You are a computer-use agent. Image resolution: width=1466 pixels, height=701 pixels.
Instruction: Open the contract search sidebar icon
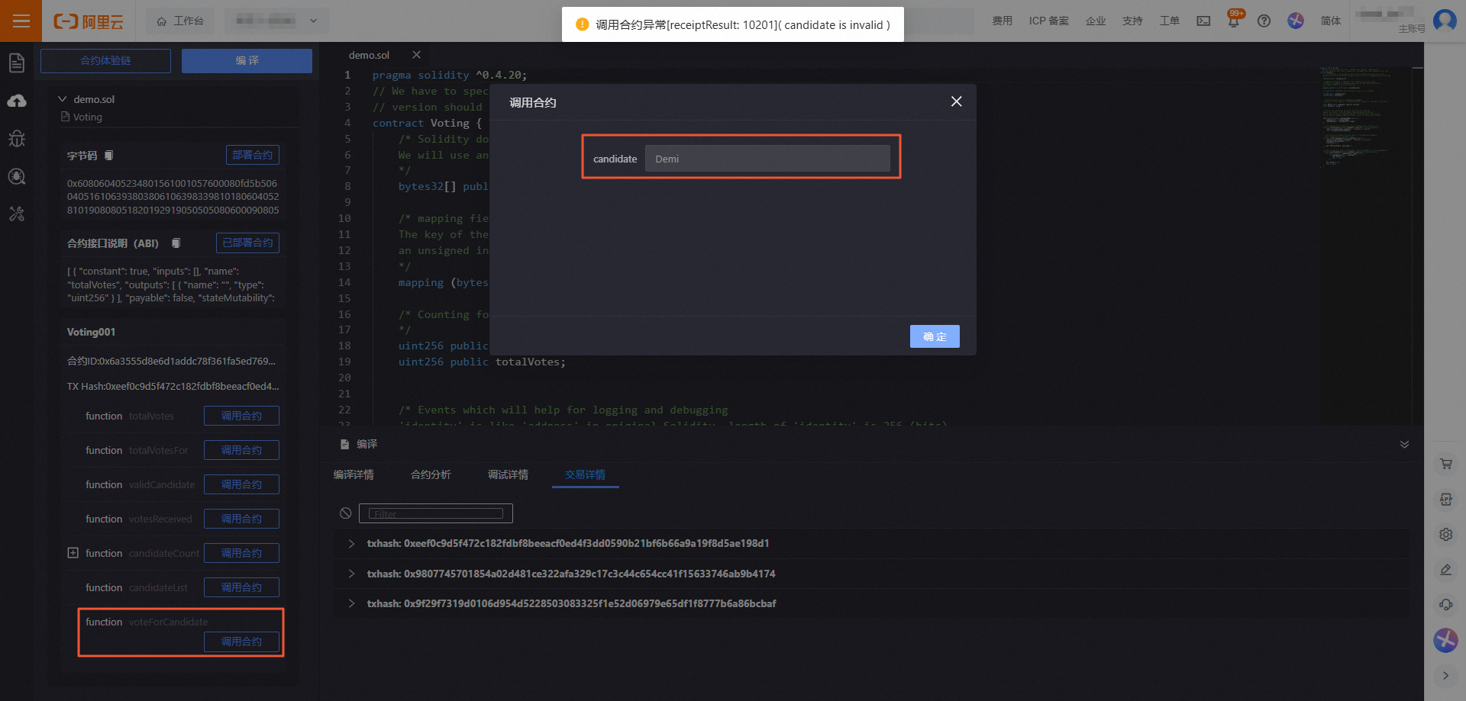pyautogui.click(x=17, y=176)
